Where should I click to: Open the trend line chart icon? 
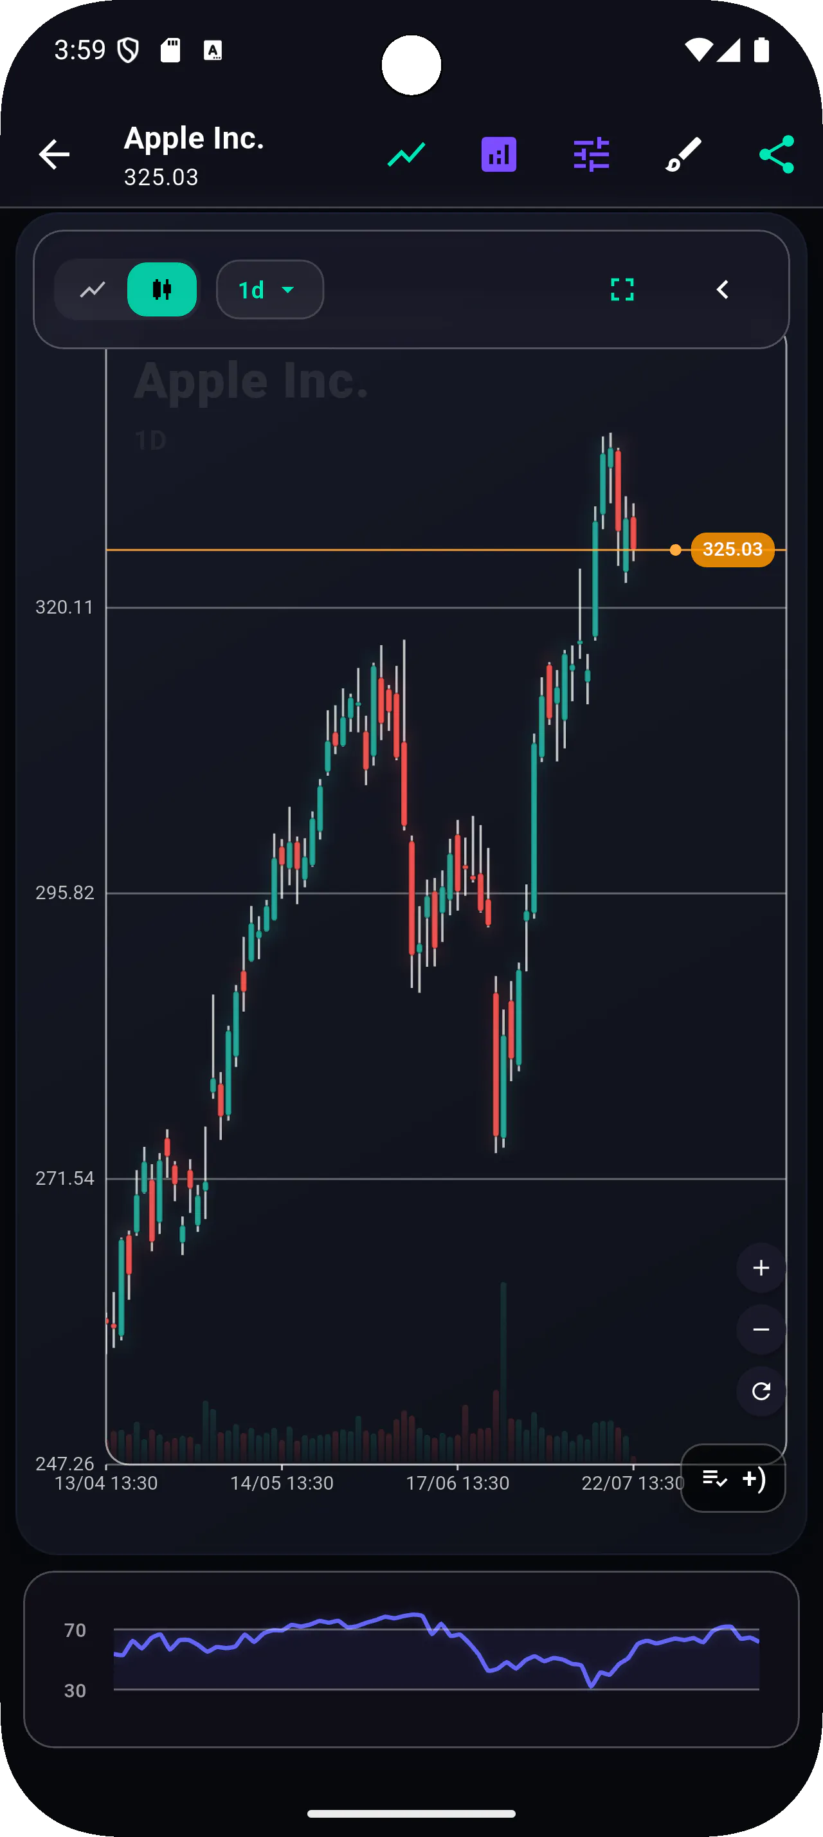(x=406, y=154)
